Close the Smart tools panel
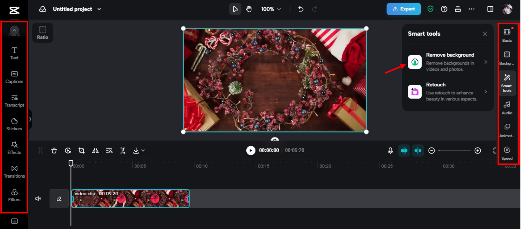Image resolution: width=521 pixels, height=229 pixels. point(485,34)
